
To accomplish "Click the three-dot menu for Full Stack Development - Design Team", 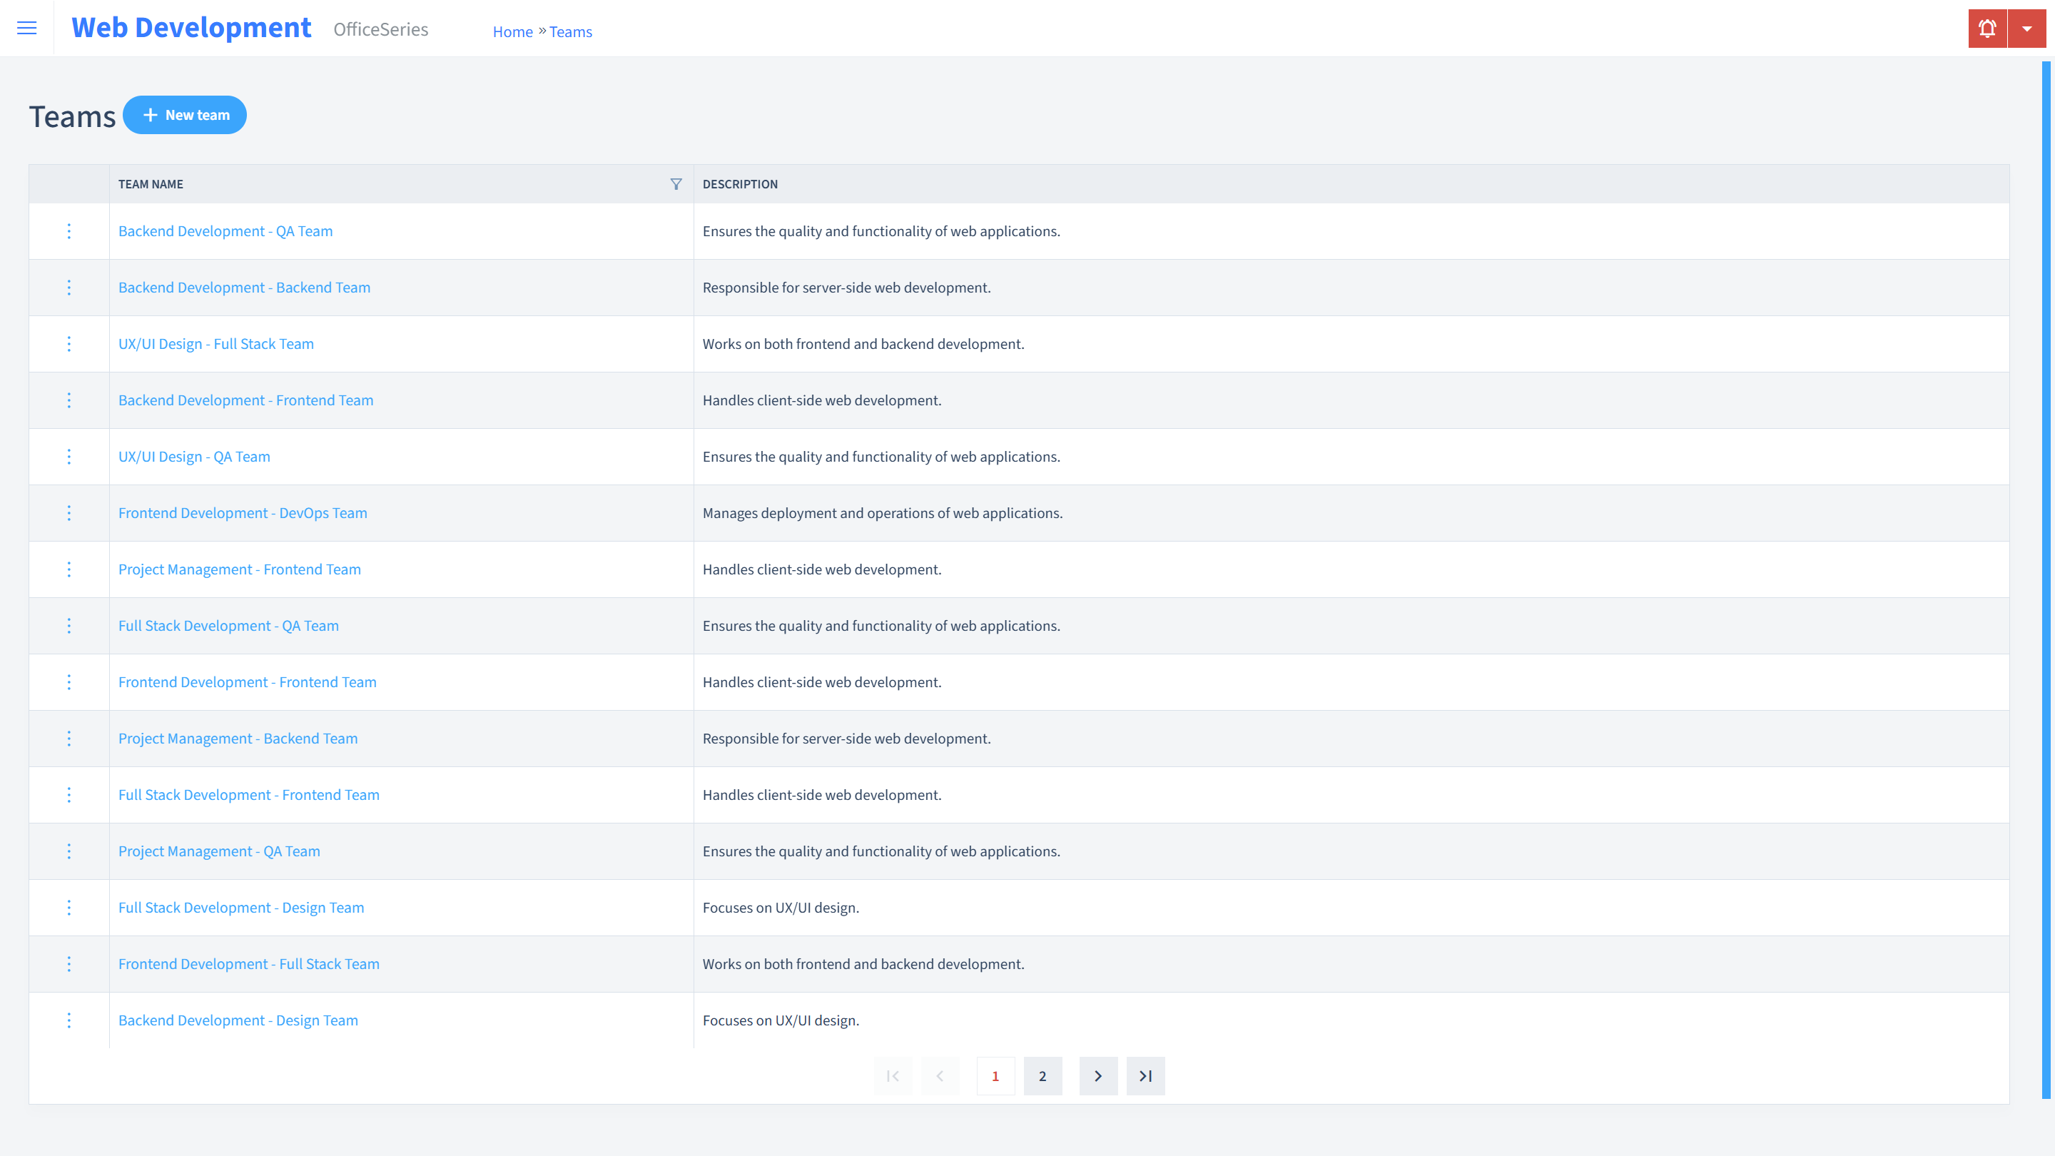I will coord(68,908).
